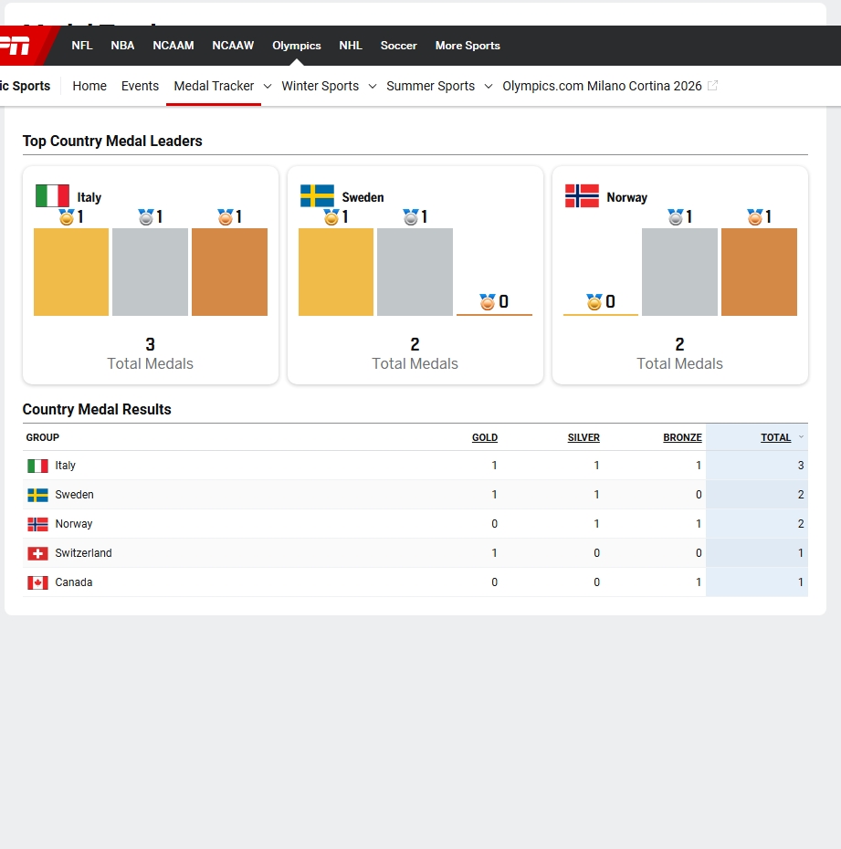Open NBA in top navigation
This screenshot has height=849, width=841.
pos(123,46)
